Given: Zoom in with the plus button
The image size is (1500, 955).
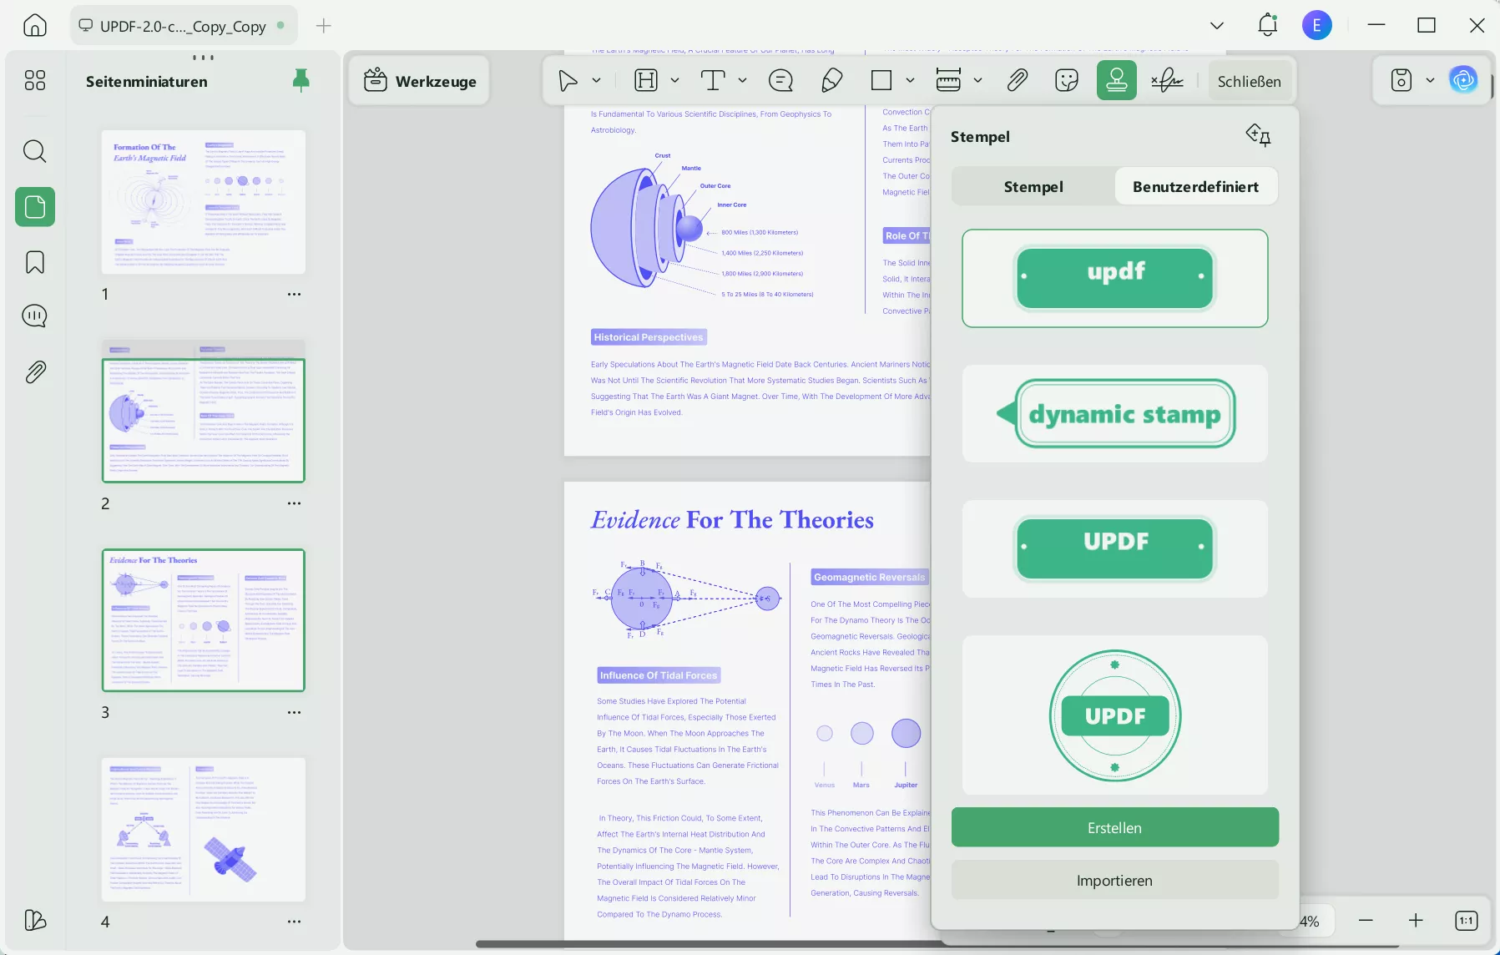Looking at the screenshot, I should point(1416,920).
